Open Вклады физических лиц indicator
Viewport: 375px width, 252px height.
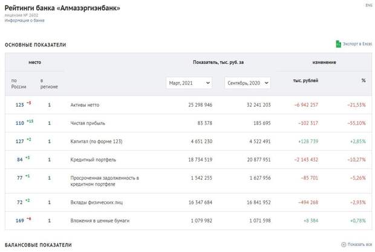coord(96,203)
